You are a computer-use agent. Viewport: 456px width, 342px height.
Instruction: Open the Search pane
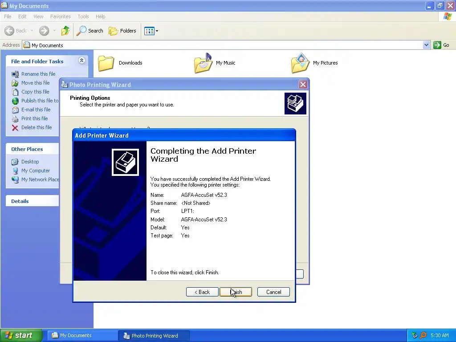(90, 31)
